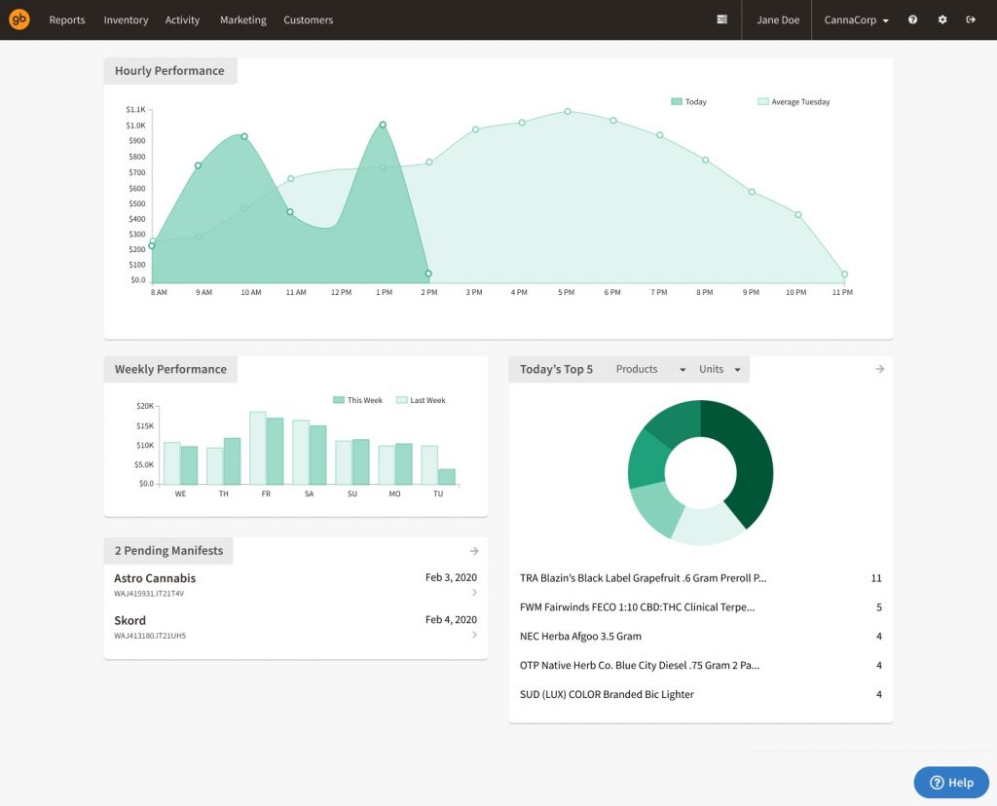The width and height of the screenshot is (997, 806).
Task: Toggle This Week legend in weekly chart
Action: point(357,400)
